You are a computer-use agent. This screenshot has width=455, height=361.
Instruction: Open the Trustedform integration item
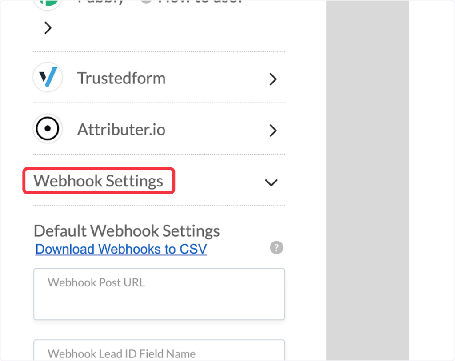click(x=121, y=79)
